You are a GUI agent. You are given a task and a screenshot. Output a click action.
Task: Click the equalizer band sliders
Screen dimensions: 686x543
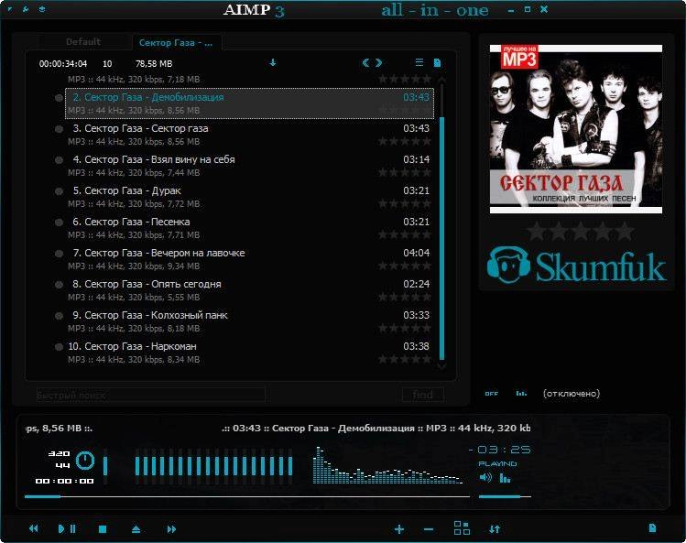213,465
